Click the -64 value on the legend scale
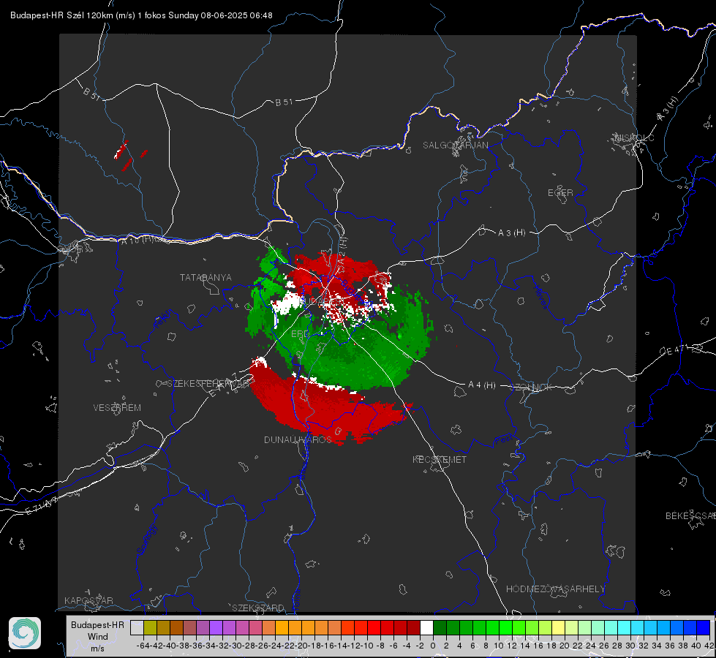Viewport: 716px width, 658px height. tap(143, 646)
